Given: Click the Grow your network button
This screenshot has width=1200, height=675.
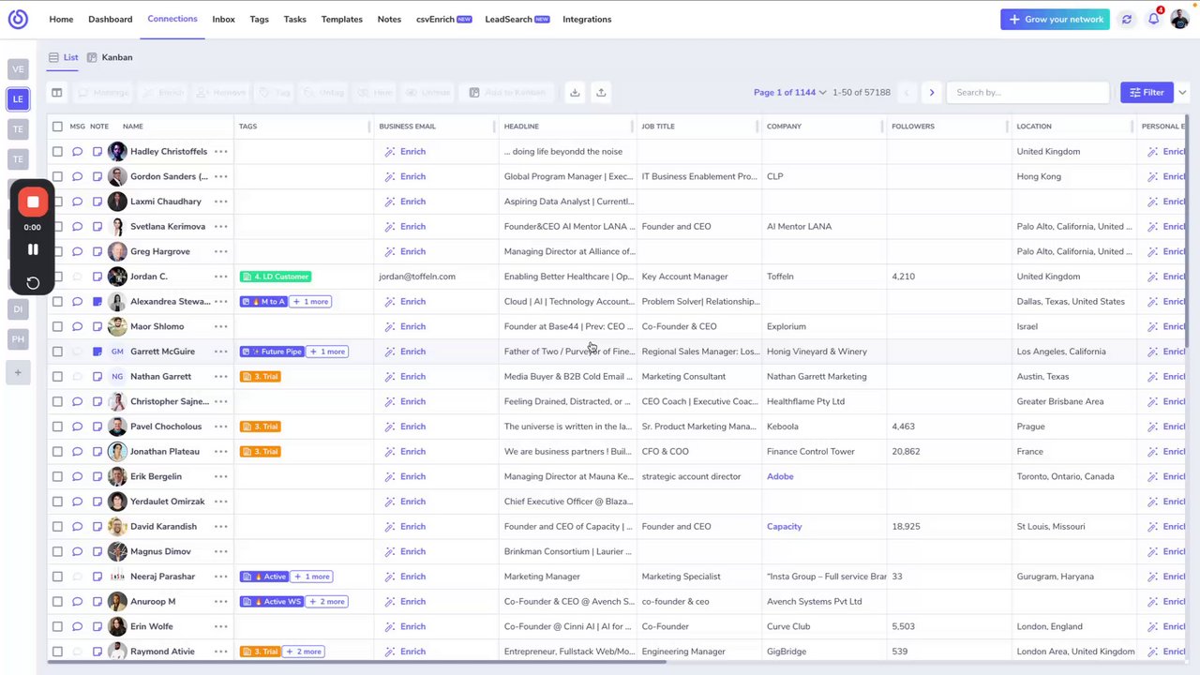Looking at the screenshot, I should pos(1055,19).
